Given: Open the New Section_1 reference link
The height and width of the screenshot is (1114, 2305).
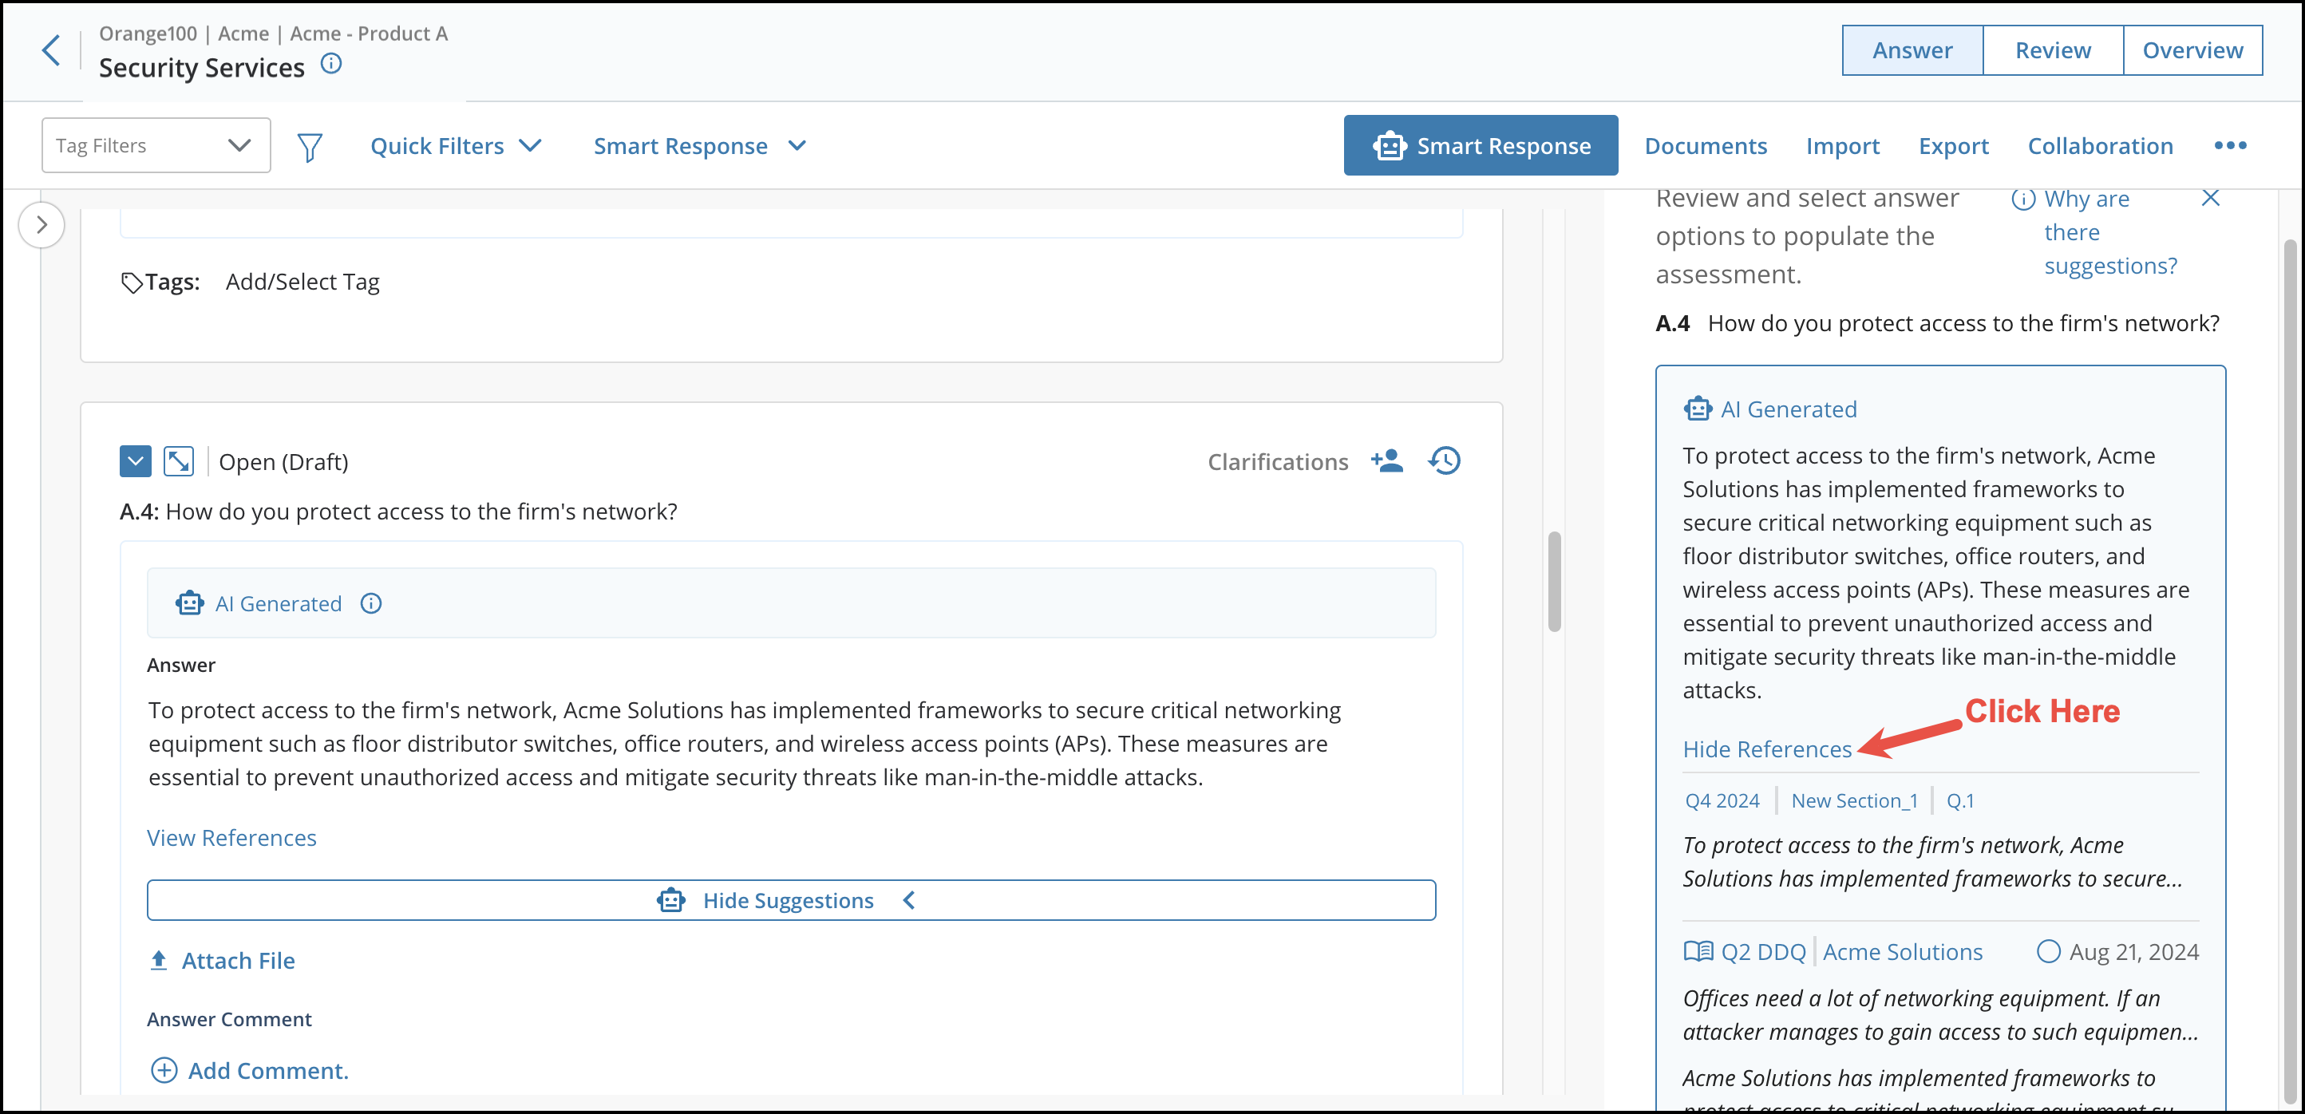Looking at the screenshot, I should click(1854, 801).
